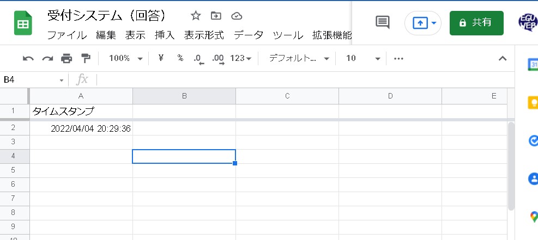Click the redo arrow icon
538x240 pixels.
pyautogui.click(x=47, y=58)
